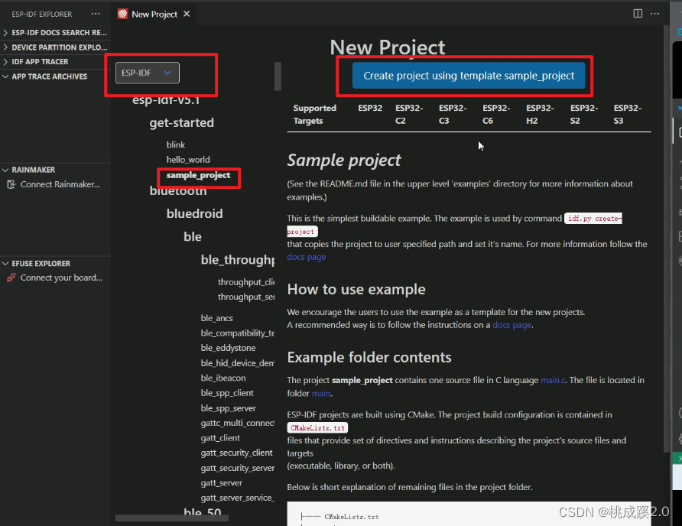Open the main folder link

point(321,393)
